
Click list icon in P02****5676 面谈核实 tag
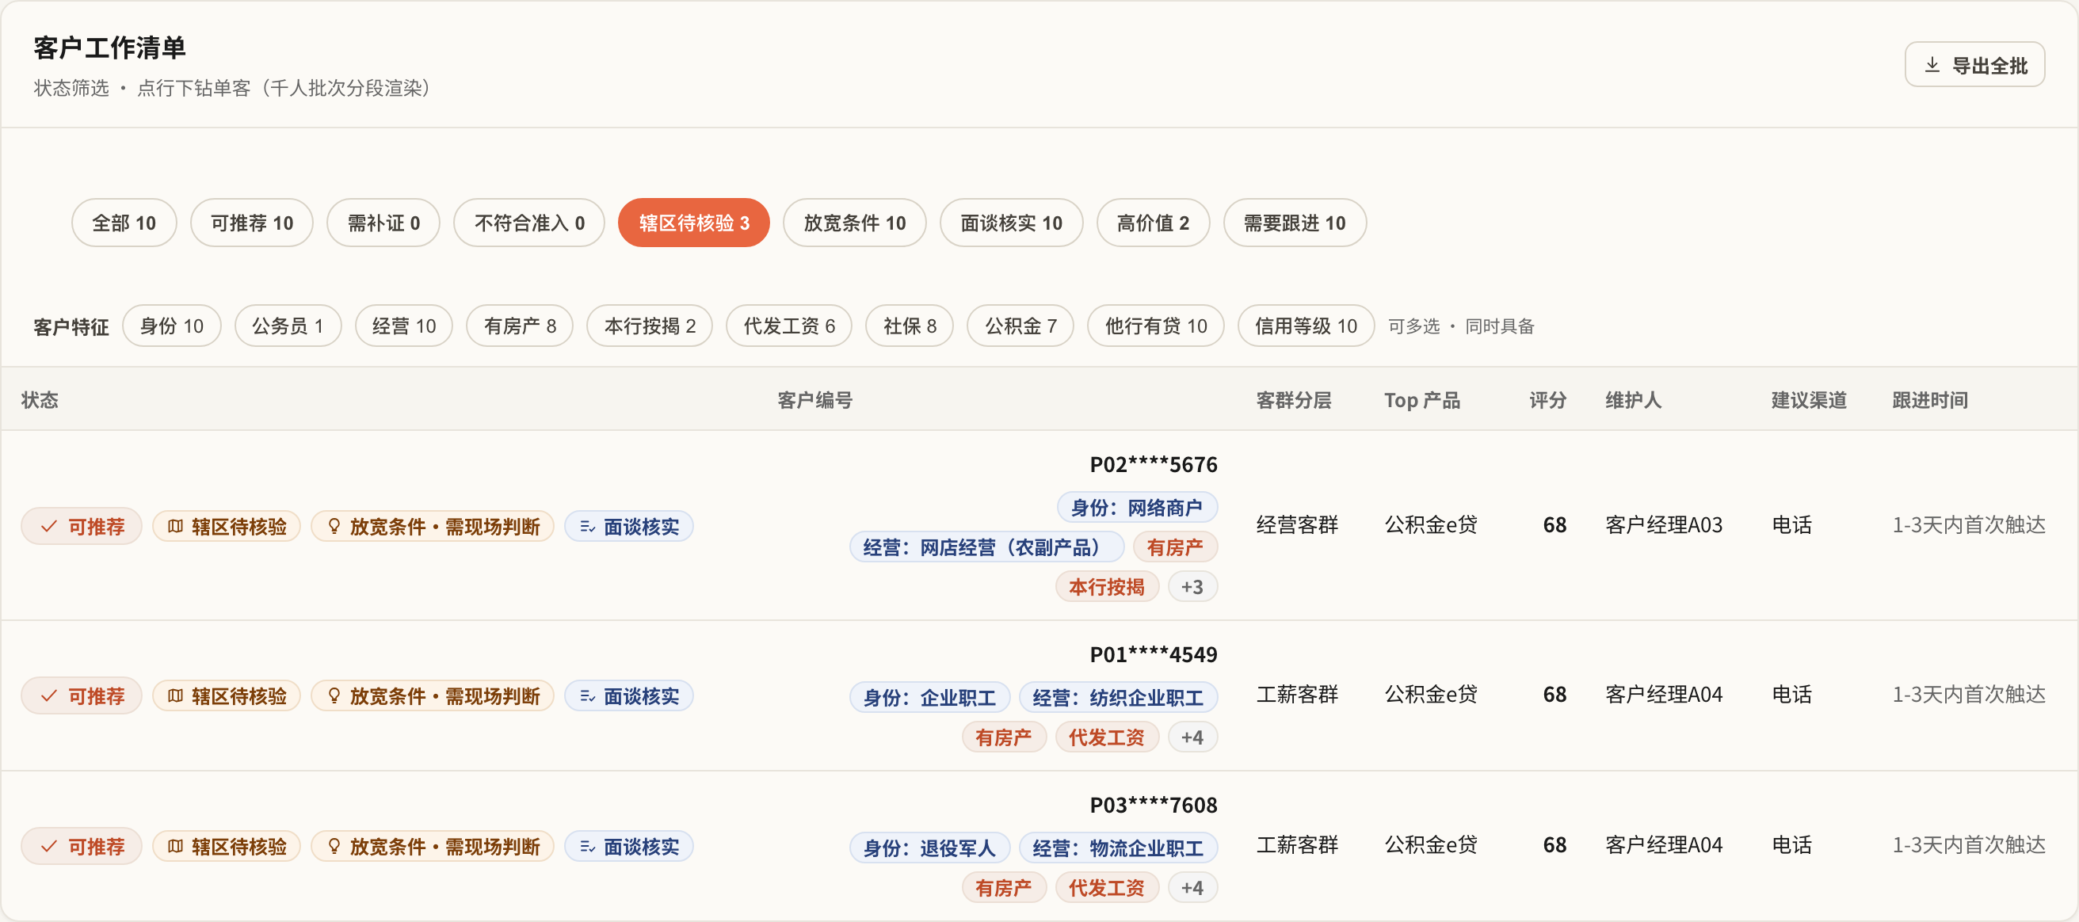pyautogui.click(x=588, y=526)
